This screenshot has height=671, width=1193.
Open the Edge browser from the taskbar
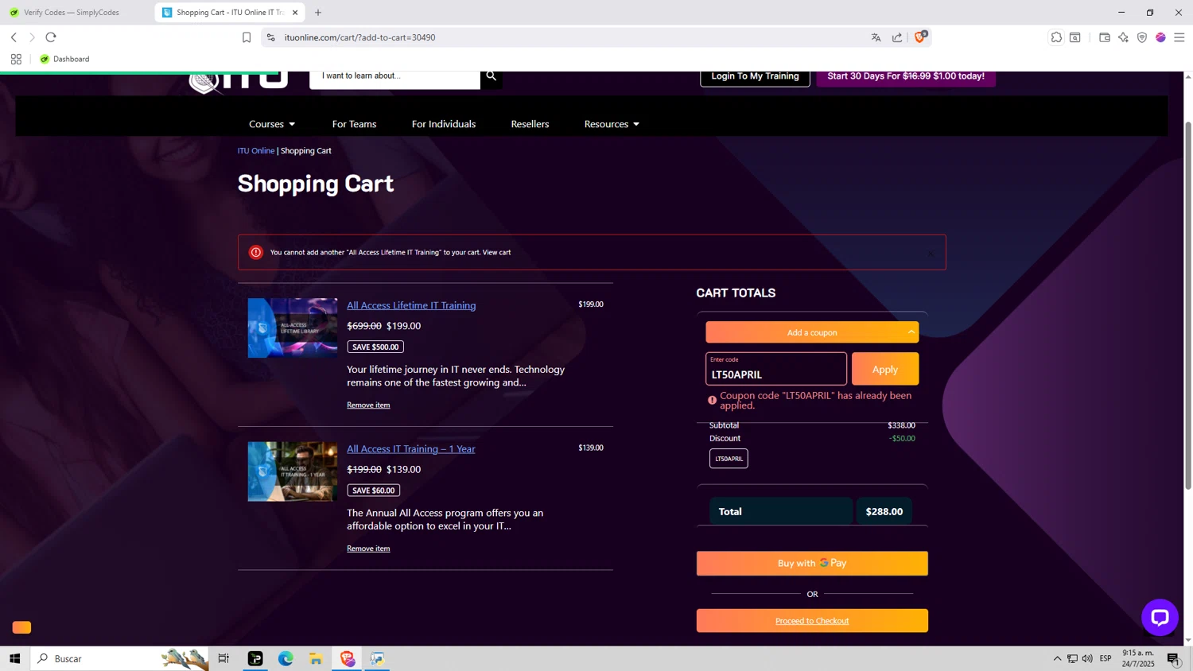tap(286, 658)
